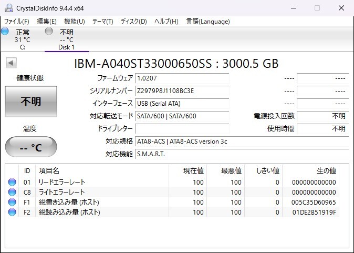Click transfer mode field SATA/600 | SATA/600
Screen dimensions: 354x253
[x=182, y=116]
